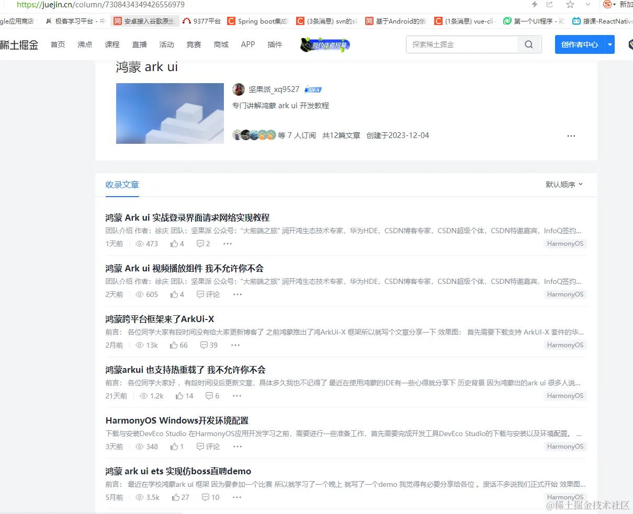Expand the 创作者中心 dropdown arrow

pos(609,45)
